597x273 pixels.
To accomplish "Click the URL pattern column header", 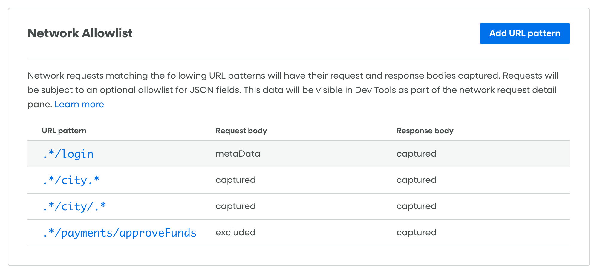I will point(64,131).
